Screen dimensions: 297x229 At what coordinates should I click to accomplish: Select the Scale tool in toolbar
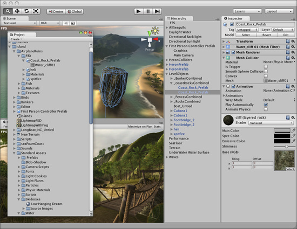tap(36, 11)
